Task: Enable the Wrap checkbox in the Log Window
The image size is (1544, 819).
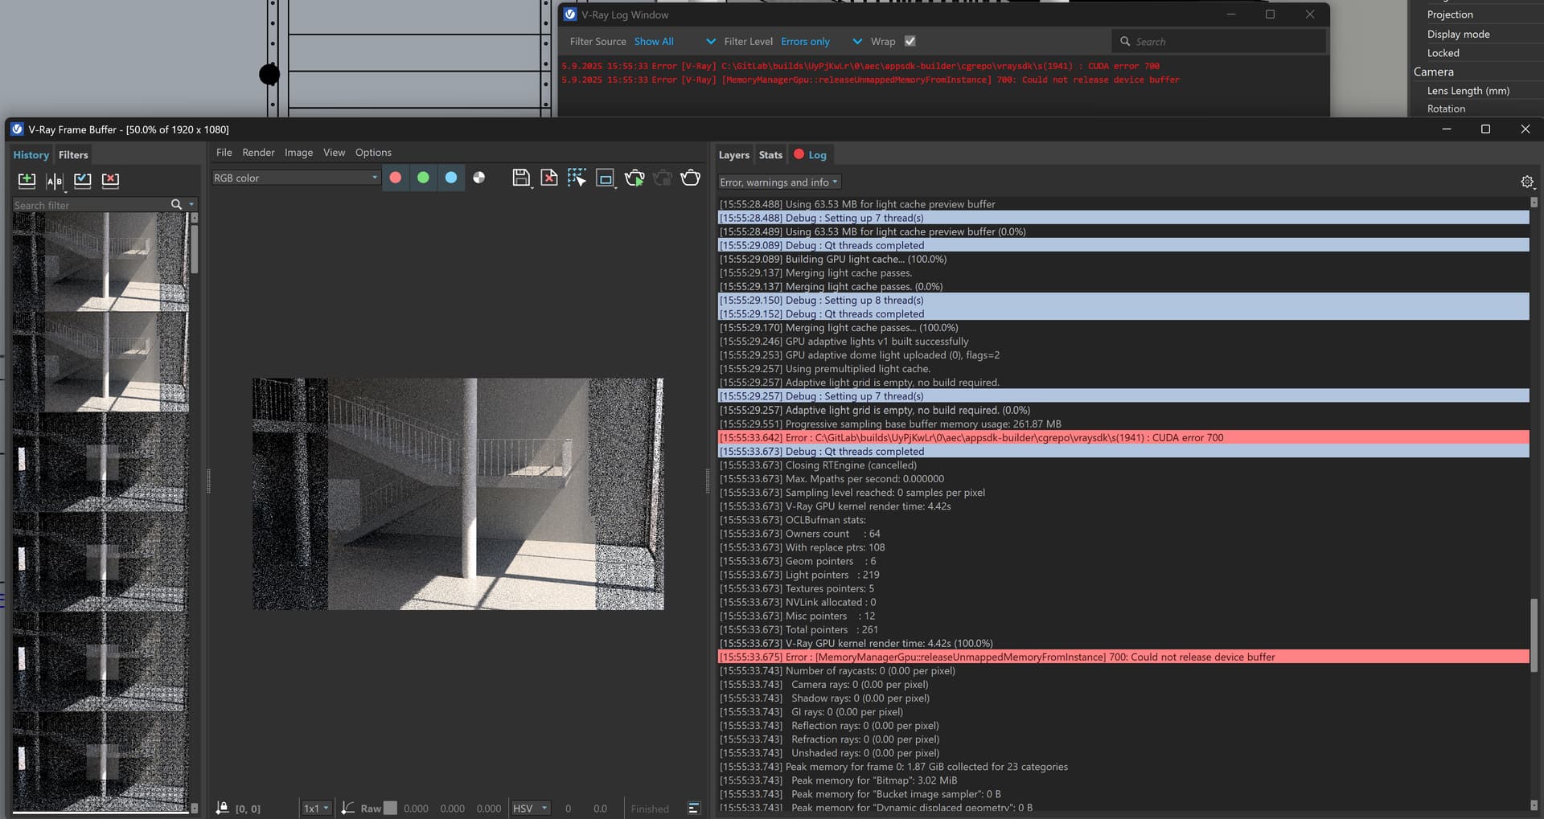Action: click(910, 41)
